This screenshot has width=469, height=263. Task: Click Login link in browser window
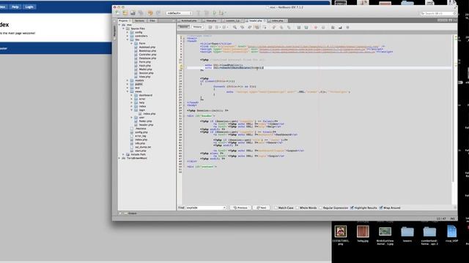point(29,7)
